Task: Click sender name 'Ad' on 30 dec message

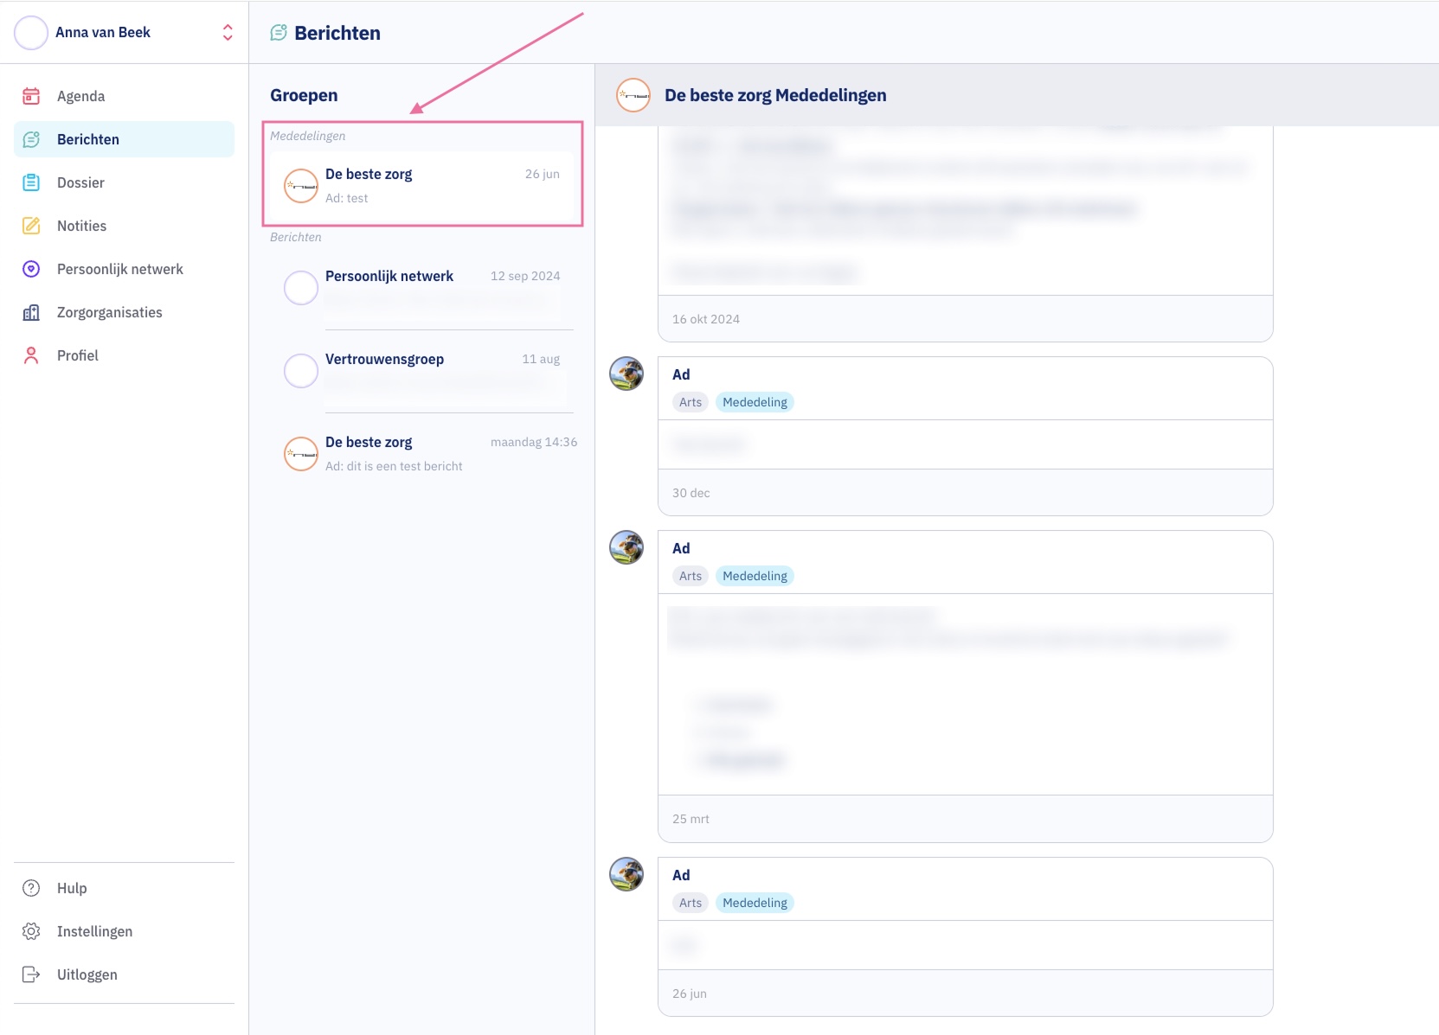Action: coord(681,374)
